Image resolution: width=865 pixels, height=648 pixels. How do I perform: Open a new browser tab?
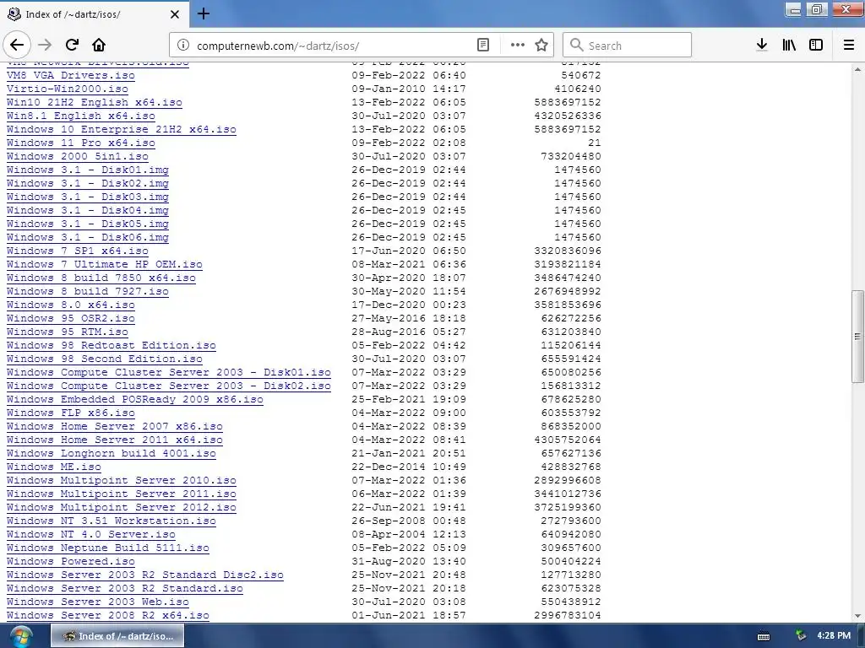[203, 13]
